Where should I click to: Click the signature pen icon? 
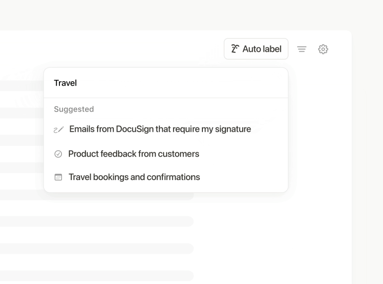pos(59,130)
